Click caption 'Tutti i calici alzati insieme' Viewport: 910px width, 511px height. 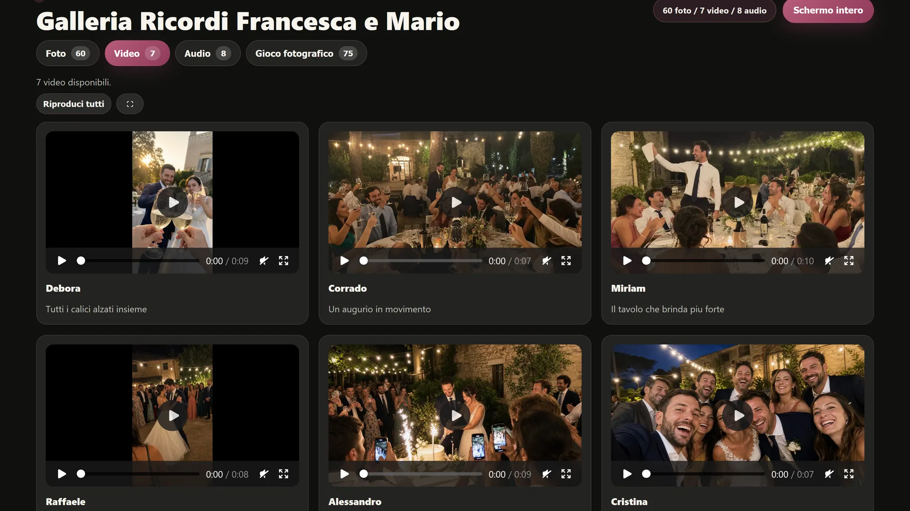[96, 309]
